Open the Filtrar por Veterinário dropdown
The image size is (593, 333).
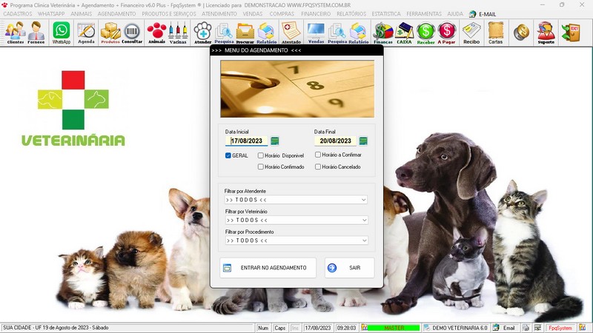pyautogui.click(x=363, y=220)
